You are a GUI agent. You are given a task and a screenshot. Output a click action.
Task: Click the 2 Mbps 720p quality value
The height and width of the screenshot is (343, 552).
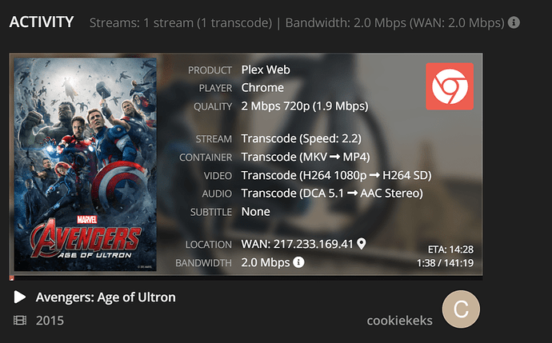(305, 106)
